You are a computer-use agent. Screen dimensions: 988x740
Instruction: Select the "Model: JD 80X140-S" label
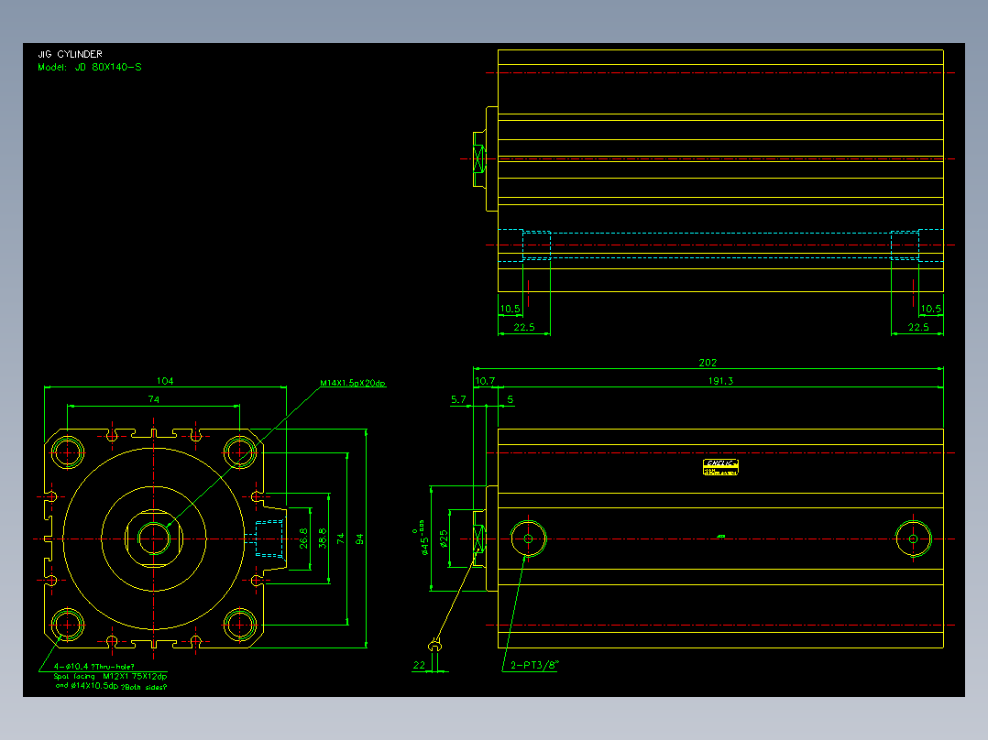(x=90, y=67)
